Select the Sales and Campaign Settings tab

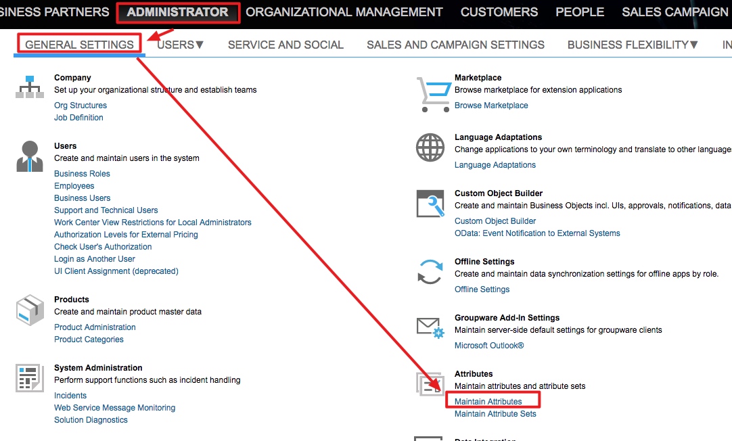(x=455, y=45)
